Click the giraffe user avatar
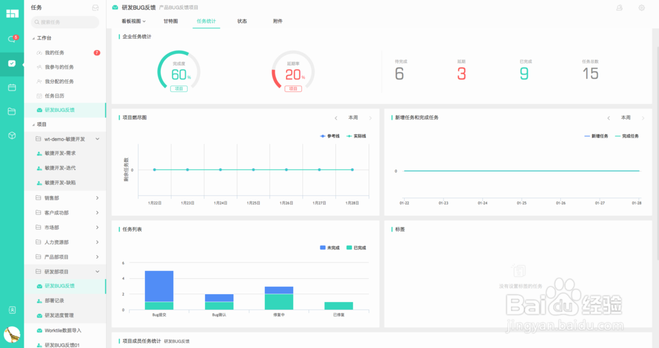 tap(12, 334)
